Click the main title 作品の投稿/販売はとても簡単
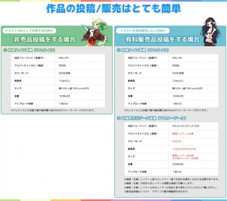The height and width of the screenshot is (201, 227). coord(113,8)
